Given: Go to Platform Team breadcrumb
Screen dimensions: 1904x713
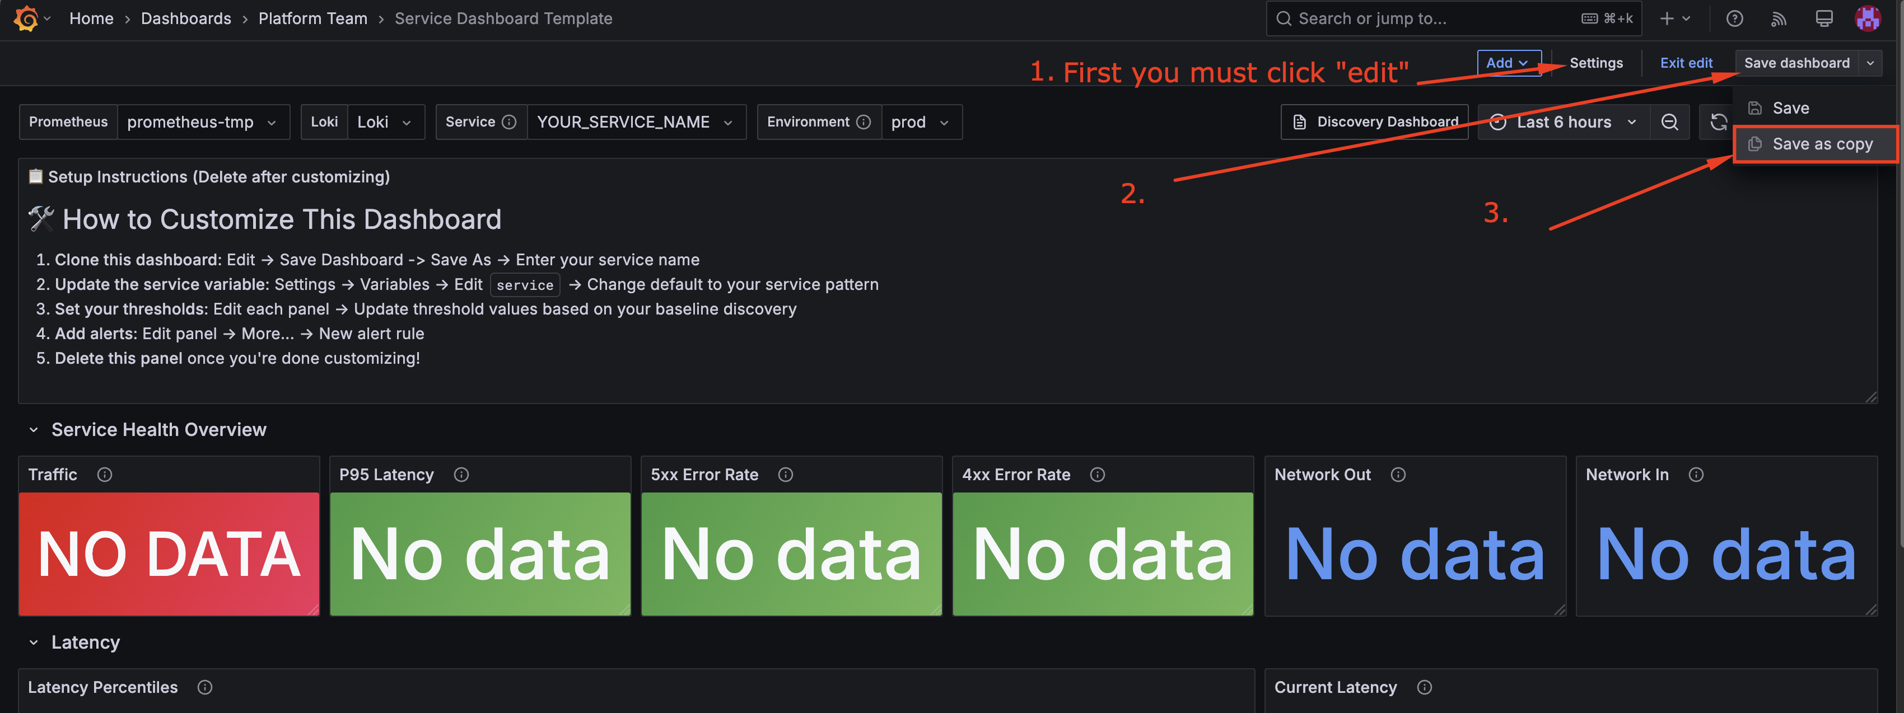Looking at the screenshot, I should pos(312,18).
